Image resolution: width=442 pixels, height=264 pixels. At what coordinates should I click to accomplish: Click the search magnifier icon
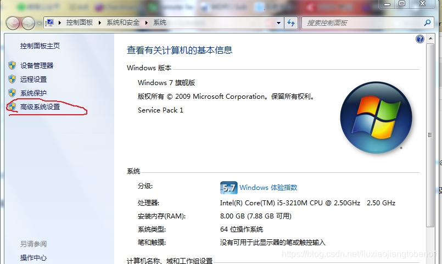click(x=427, y=23)
